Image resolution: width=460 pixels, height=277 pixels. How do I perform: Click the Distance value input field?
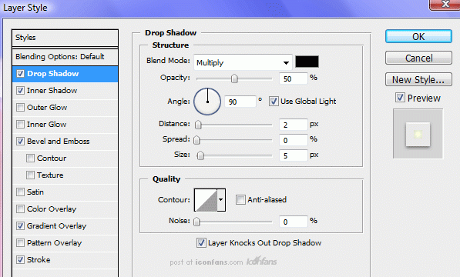tap(293, 125)
